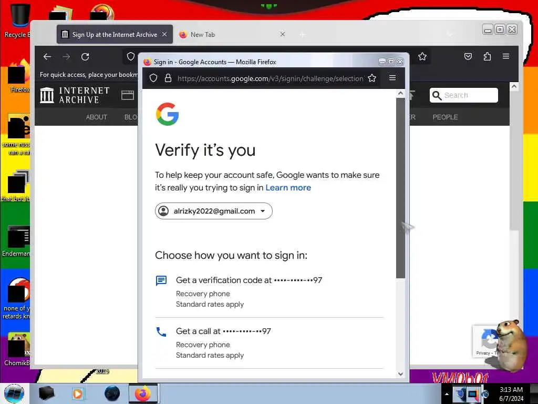Click the Google popup URL address field
Image resolution: width=538 pixels, height=404 pixels.
pyautogui.click(x=270, y=78)
